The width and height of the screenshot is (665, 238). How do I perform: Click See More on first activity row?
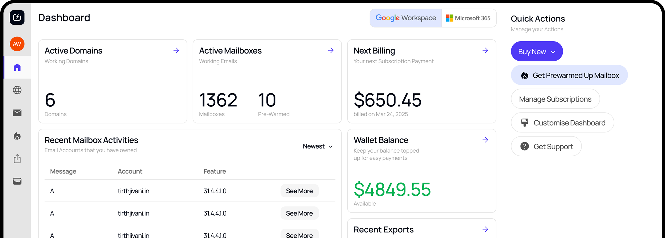pyautogui.click(x=299, y=191)
